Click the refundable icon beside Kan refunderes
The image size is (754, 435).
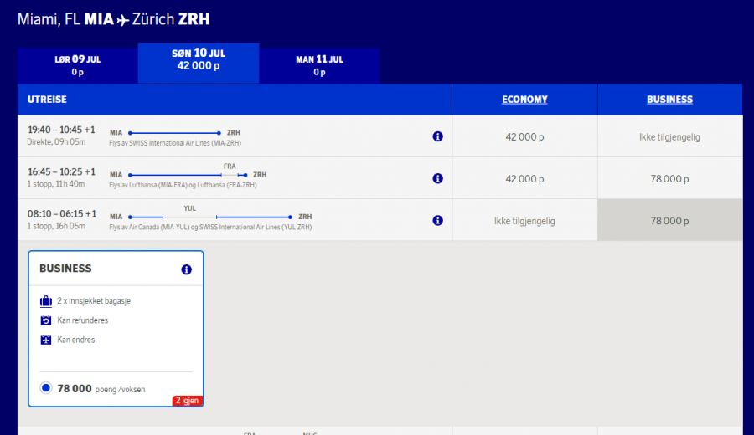pyautogui.click(x=46, y=320)
